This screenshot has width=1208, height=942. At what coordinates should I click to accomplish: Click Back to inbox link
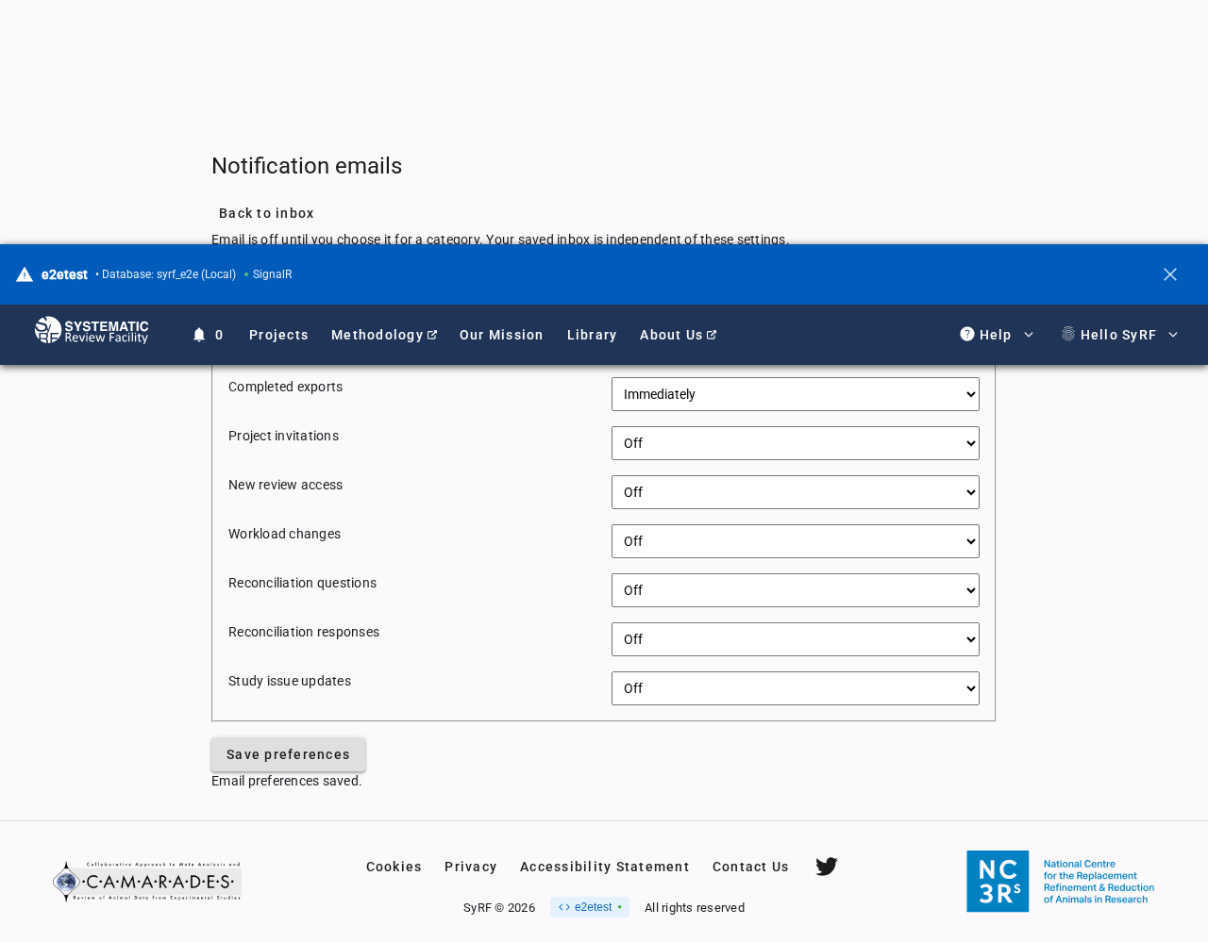[266, 213]
